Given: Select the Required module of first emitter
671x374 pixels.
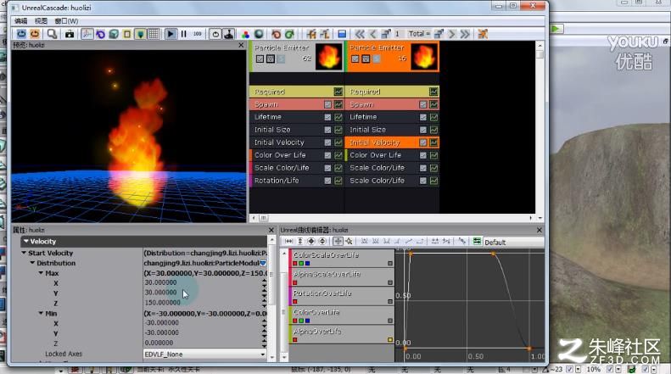Looking at the screenshot, I should coord(297,92).
